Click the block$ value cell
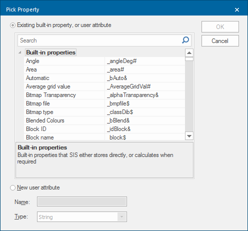This screenshot has width=248, height=231. point(145,137)
